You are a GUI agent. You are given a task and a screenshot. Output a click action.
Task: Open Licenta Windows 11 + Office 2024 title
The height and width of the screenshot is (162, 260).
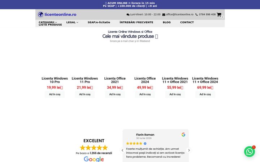(205, 80)
